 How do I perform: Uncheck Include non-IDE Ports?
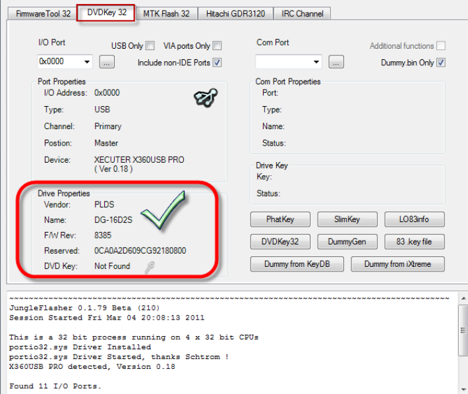point(218,63)
